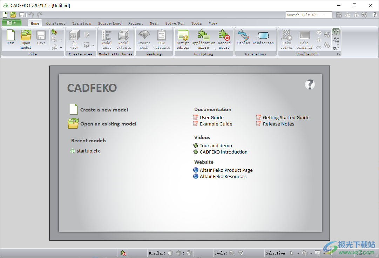Click the New model ribbon button
Viewport: 379px width, 258px height.
tap(11, 38)
